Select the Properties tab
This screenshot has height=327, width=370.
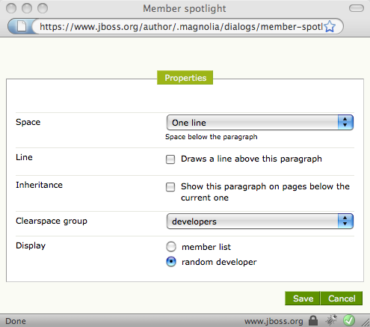tap(185, 78)
